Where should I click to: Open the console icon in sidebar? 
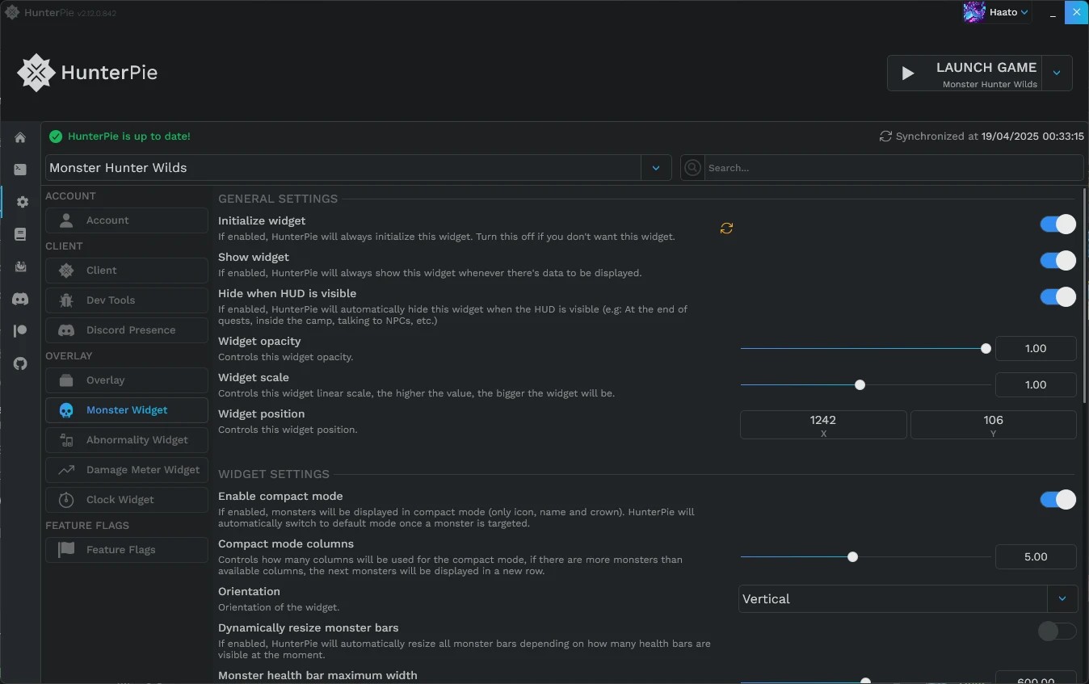point(20,170)
